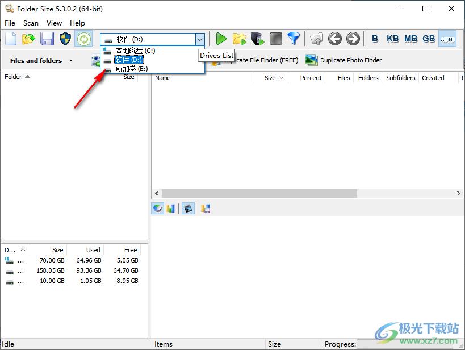465x350 pixels.
Task: Navigate back with the left arrow icon
Action: pos(335,39)
